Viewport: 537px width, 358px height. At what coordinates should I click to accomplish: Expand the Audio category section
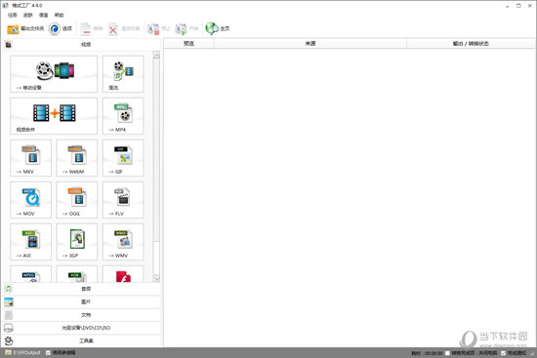tap(82, 289)
